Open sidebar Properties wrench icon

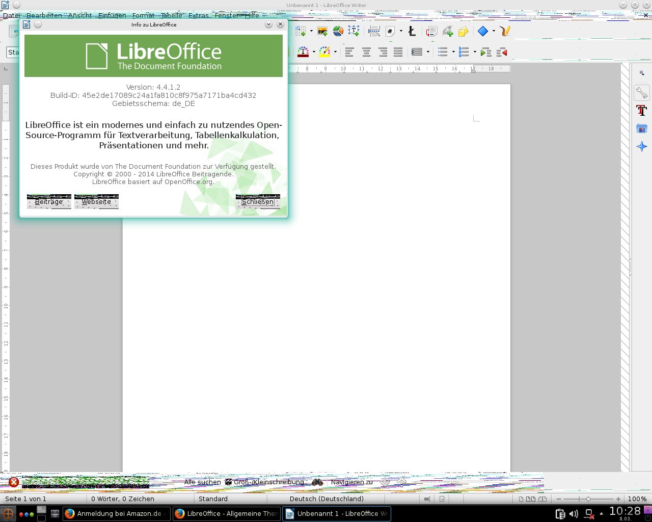(642, 92)
